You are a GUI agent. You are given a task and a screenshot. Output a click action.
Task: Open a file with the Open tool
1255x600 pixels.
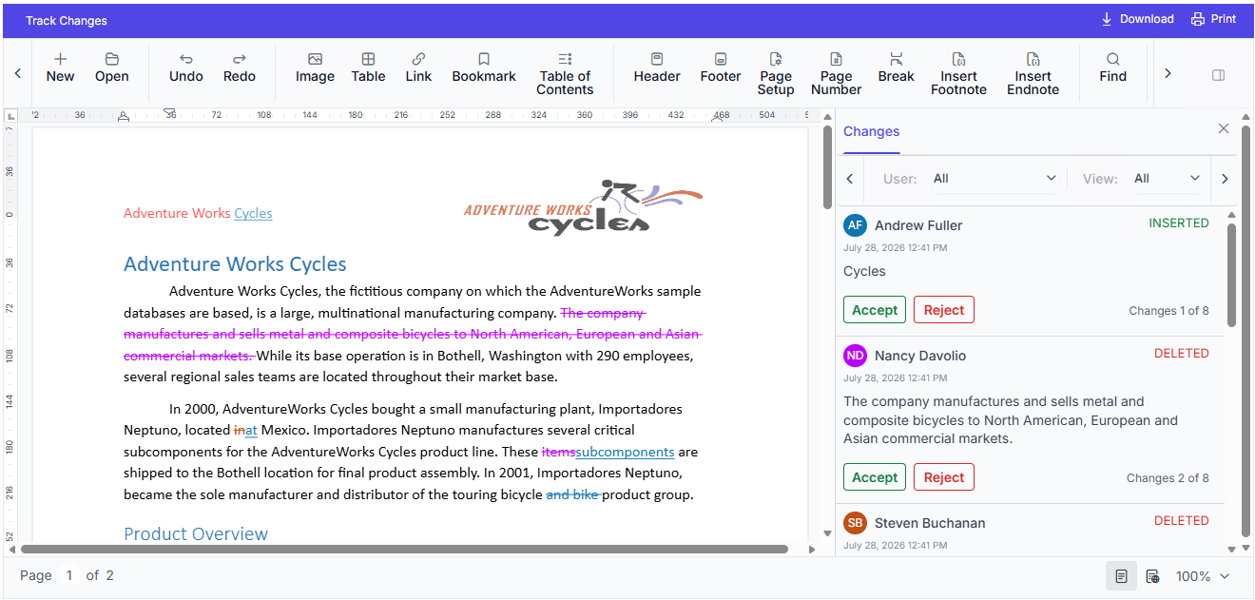pyautogui.click(x=112, y=68)
